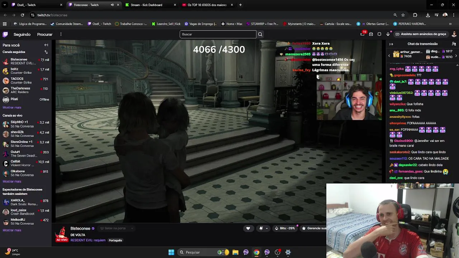459x258 pixels.
Task: Click the Chrome bookmark star icon
Action: pyautogui.click(x=403, y=15)
